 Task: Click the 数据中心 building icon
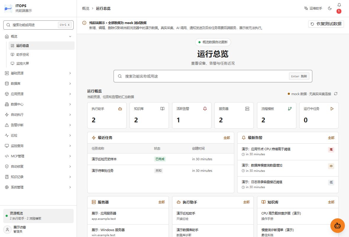click(7, 104)
